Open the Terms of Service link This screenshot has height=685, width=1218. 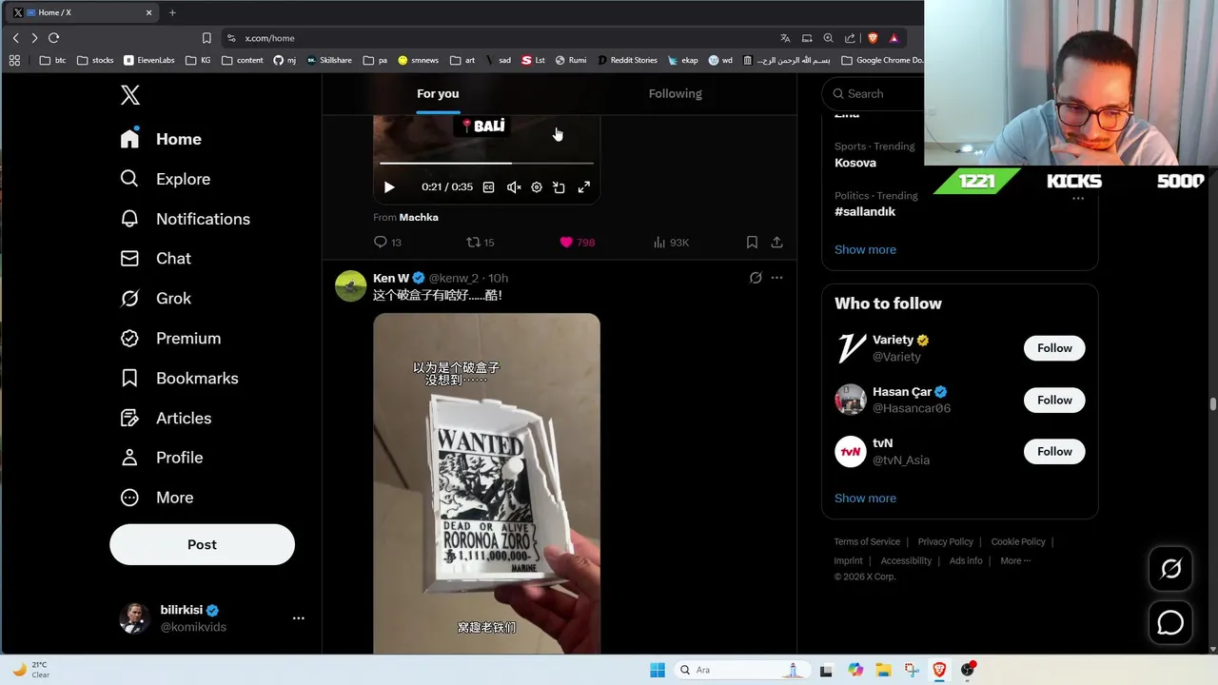tap(867, 541)
